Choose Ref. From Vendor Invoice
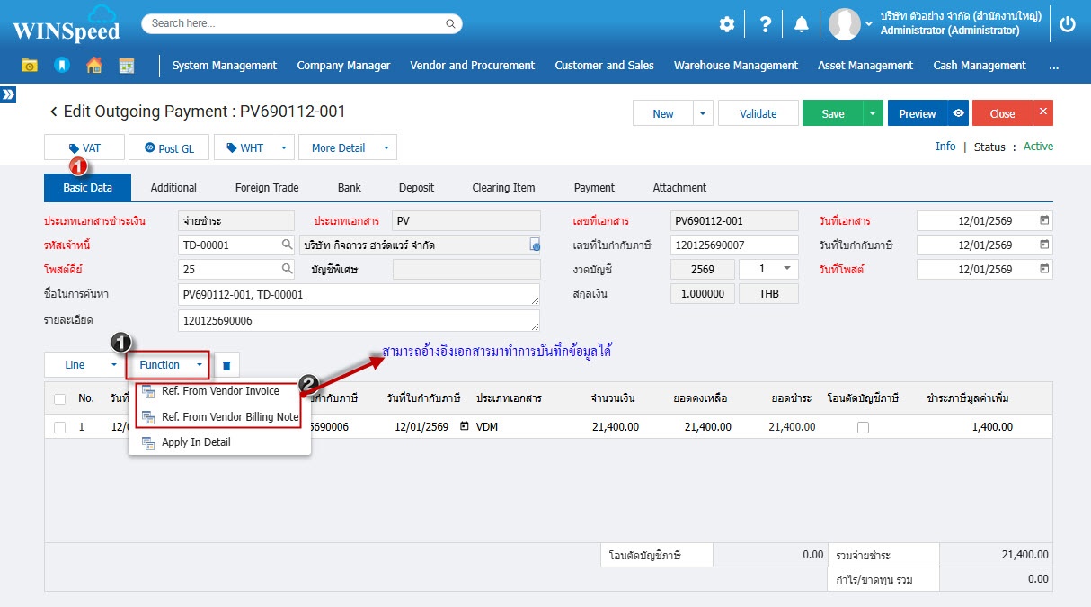This screenshot has height=607, width=1091. pos(220,391)
